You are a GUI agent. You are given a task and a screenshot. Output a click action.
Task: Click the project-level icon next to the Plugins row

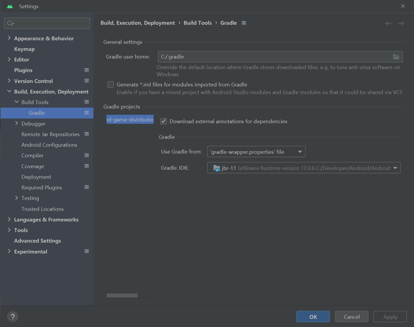pyautogui.click(x=87, y=70)
